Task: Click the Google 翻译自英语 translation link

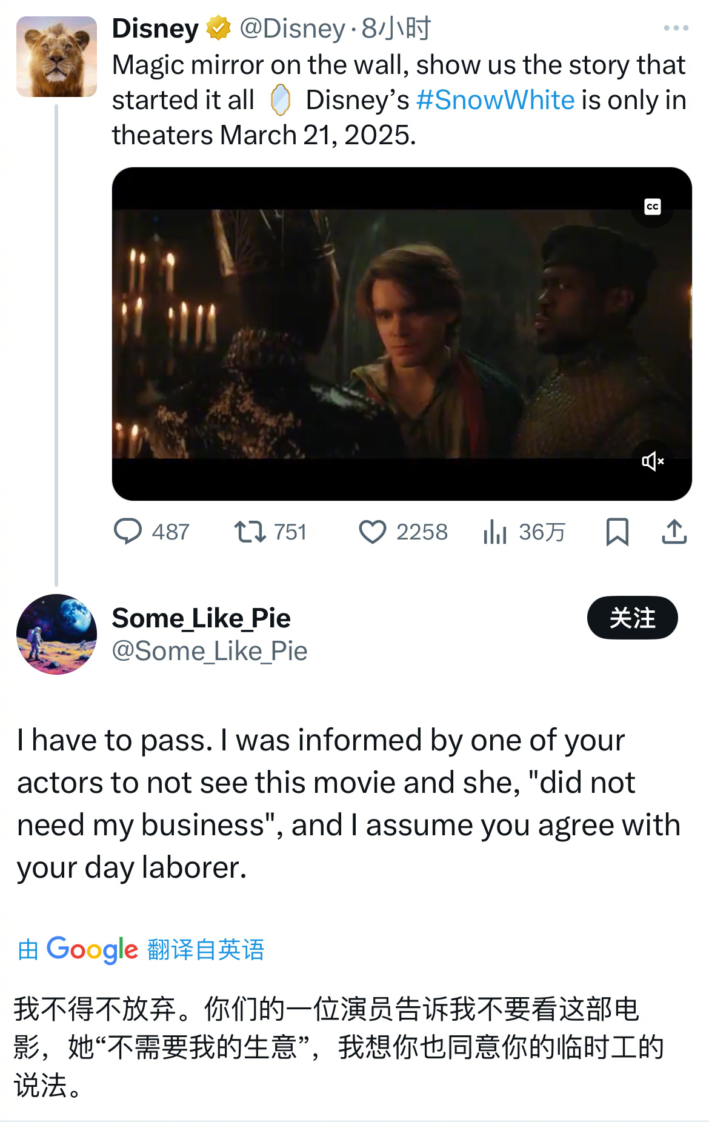Action: point(141,949)
